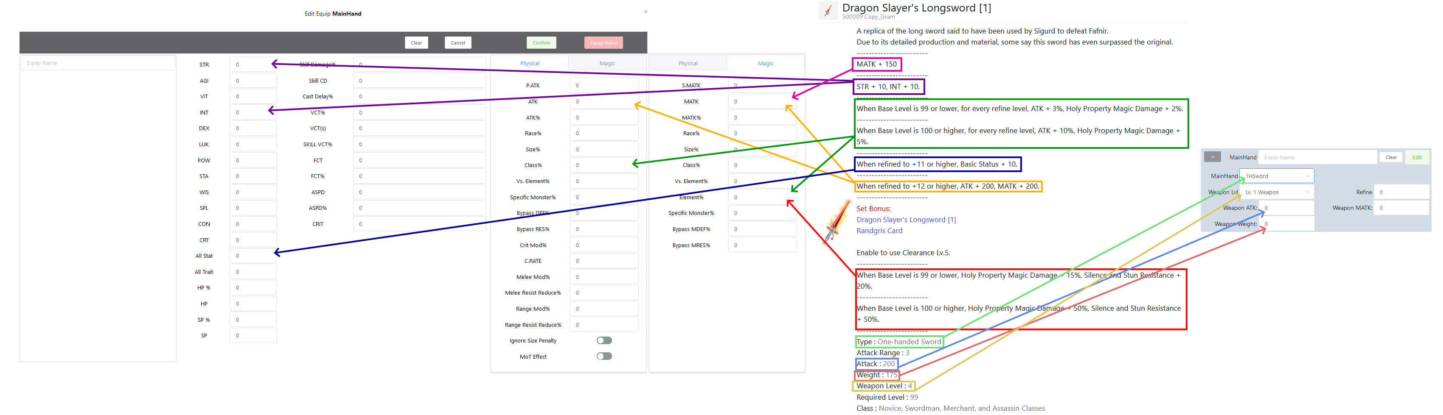Click the HP % input field
1443x415 pixels.
pos(253,287)
